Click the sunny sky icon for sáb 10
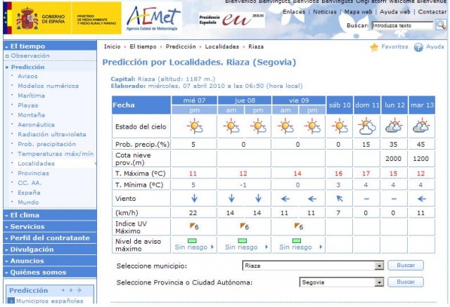This screenshot has height=307, width=450. [340, 126]
